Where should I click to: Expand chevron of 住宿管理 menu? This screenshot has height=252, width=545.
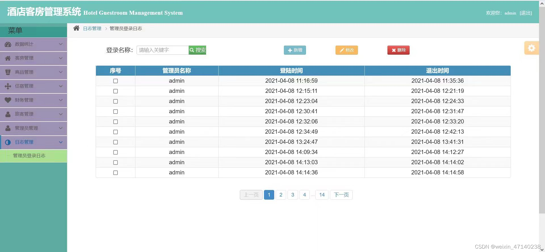coord(60,86)
